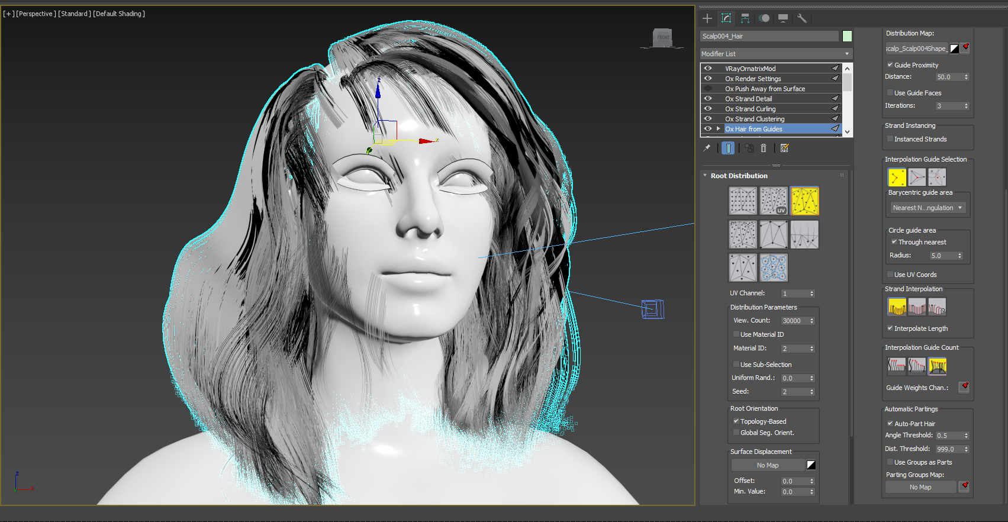Click the Surface Displacement No Map button
The height and width of the screenshot is (522, 1008).
[x=768, y=465]
